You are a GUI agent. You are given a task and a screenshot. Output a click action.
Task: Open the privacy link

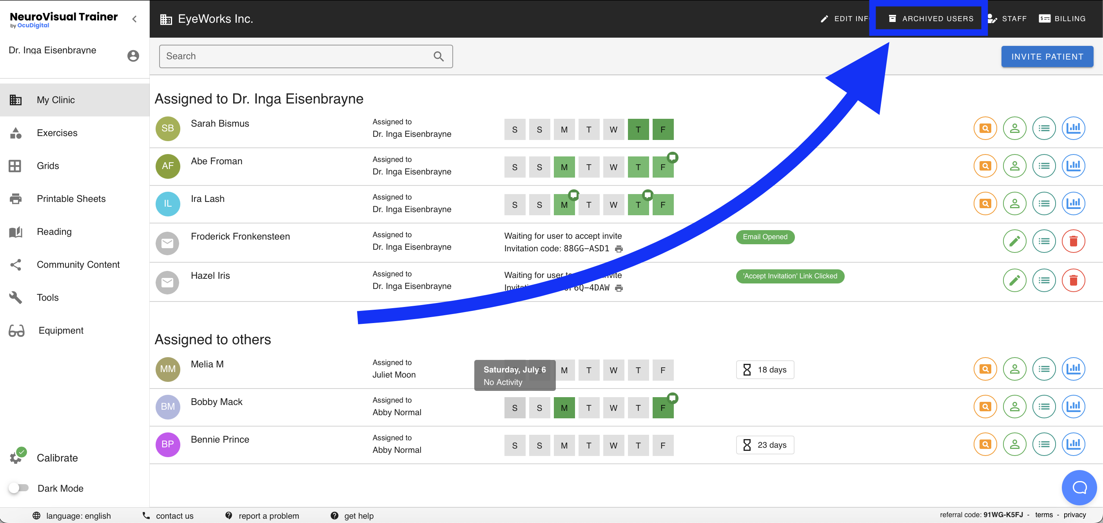click(x=1074, y=515)
